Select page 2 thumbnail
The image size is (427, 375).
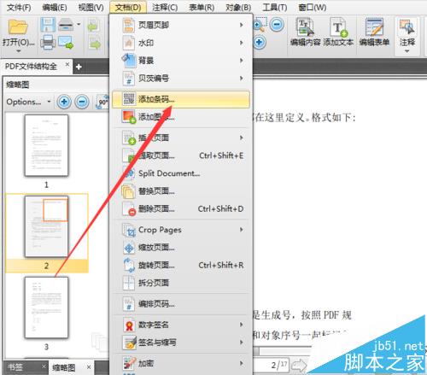[x=46, y=226]
